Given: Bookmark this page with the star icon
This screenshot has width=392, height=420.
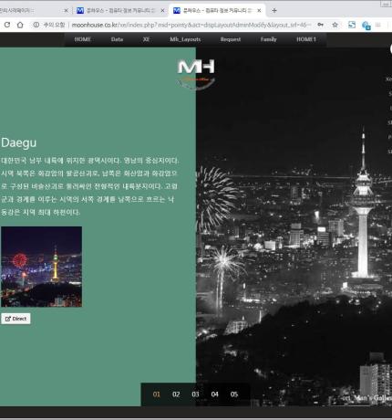Looking at the screenshot, I should [335, 25].
